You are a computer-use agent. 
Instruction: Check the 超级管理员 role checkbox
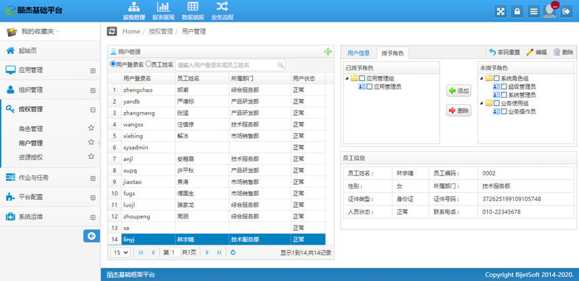(x=504, y=86)
